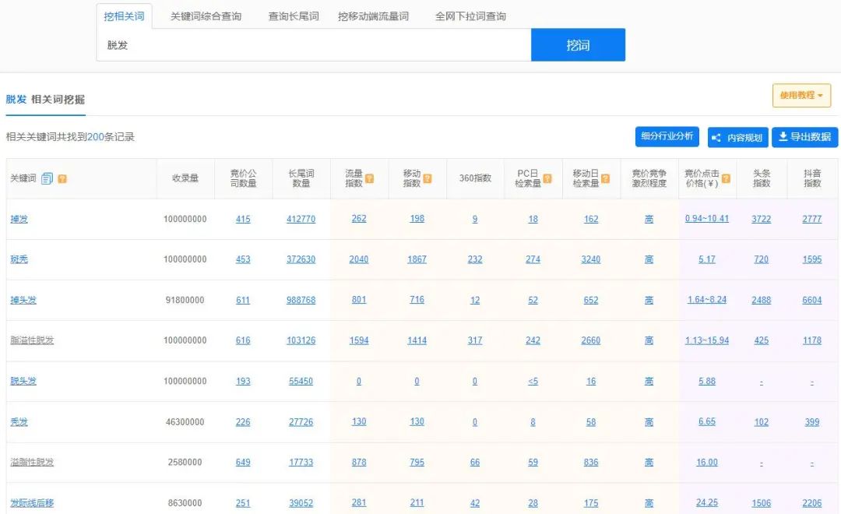Open keyword link 发际线后移
Screen dimensions: 841x514
point(32,503)
